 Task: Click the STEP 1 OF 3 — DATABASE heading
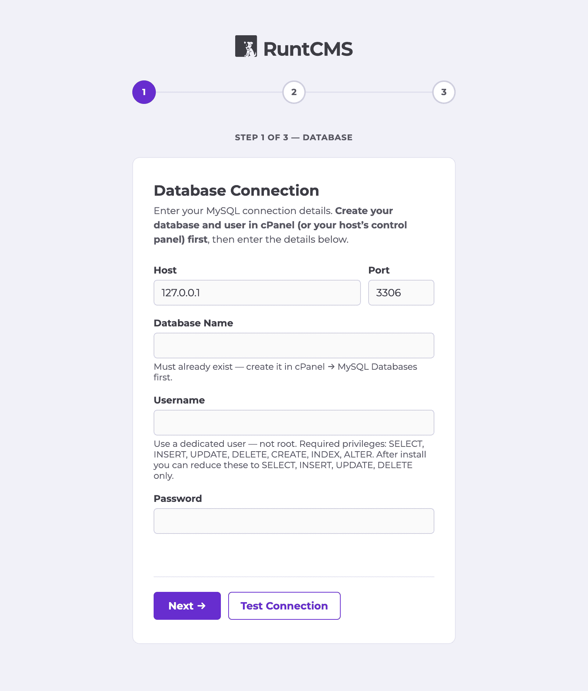(x=294, y=137)
